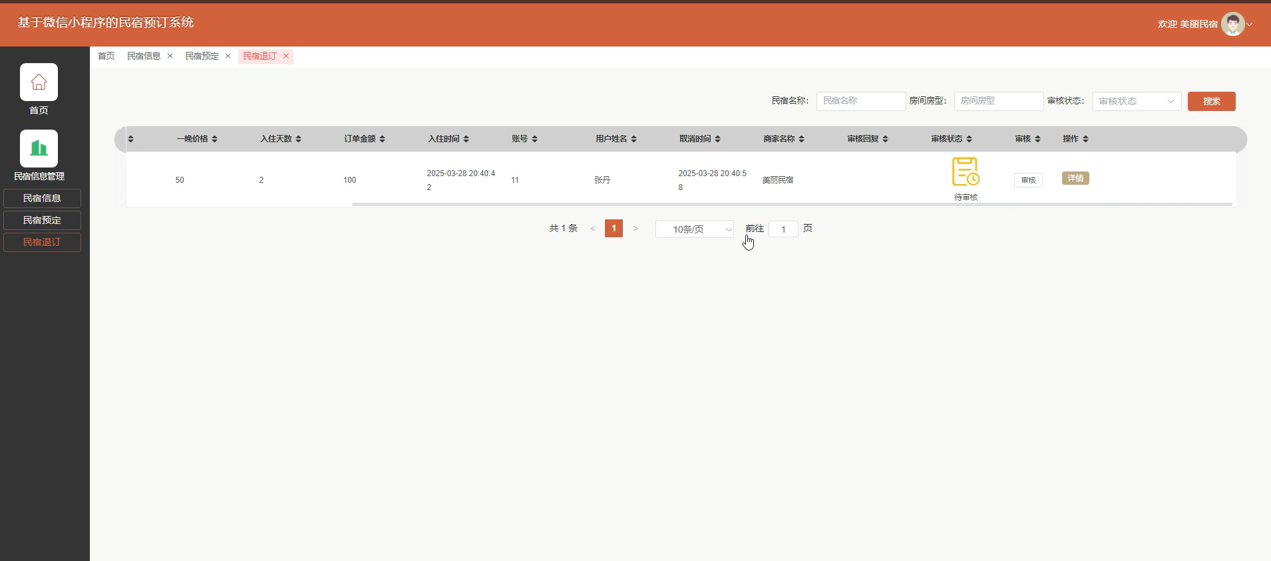Screen dimensions: 1271x561
Task: Click the nightly price 50 cell
Action: [180, 180]
